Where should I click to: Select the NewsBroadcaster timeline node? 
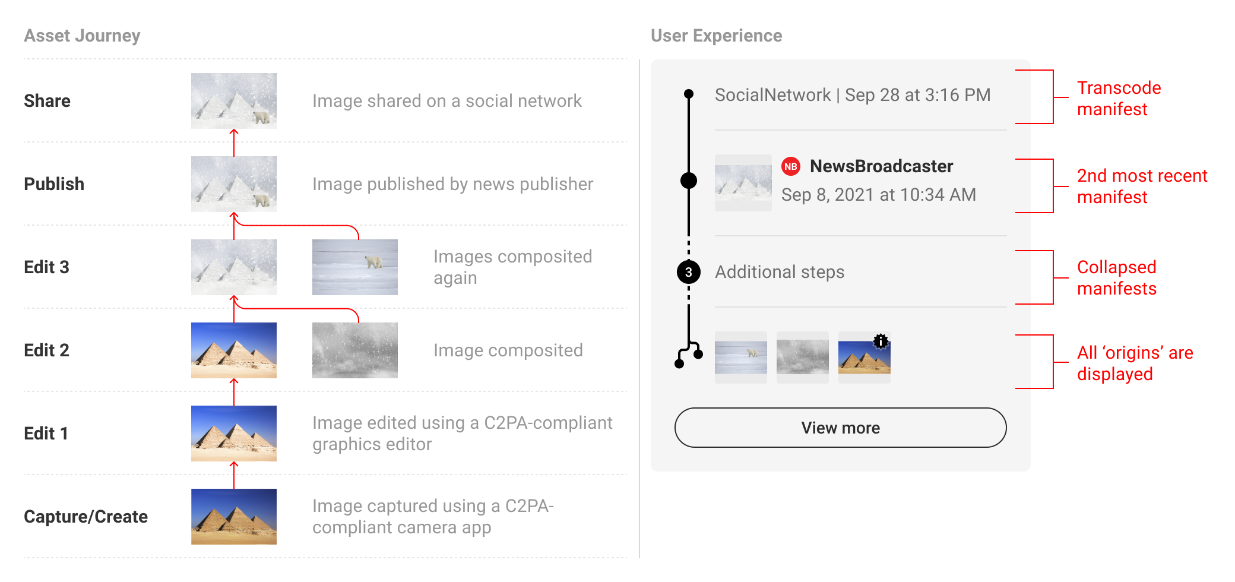tap(689, 180)
